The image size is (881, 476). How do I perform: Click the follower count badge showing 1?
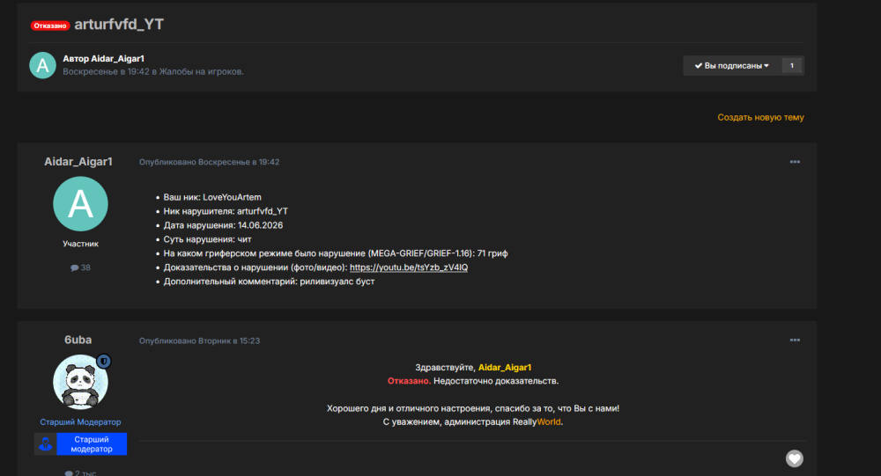click(792, 66)
